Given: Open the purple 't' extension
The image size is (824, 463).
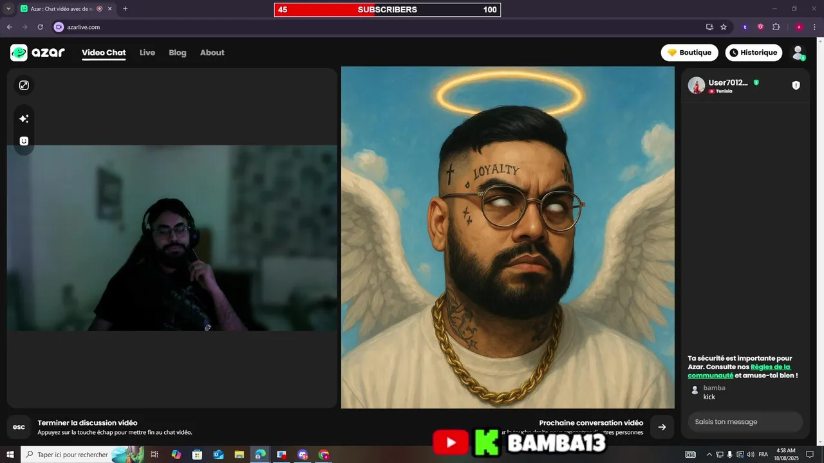Looking at the screenshot, I should (745, 27).
